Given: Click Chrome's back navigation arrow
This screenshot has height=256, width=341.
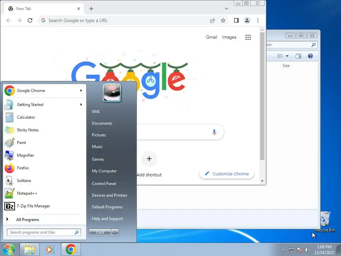Looking at the screenshot, I should [x=9, y=20].
